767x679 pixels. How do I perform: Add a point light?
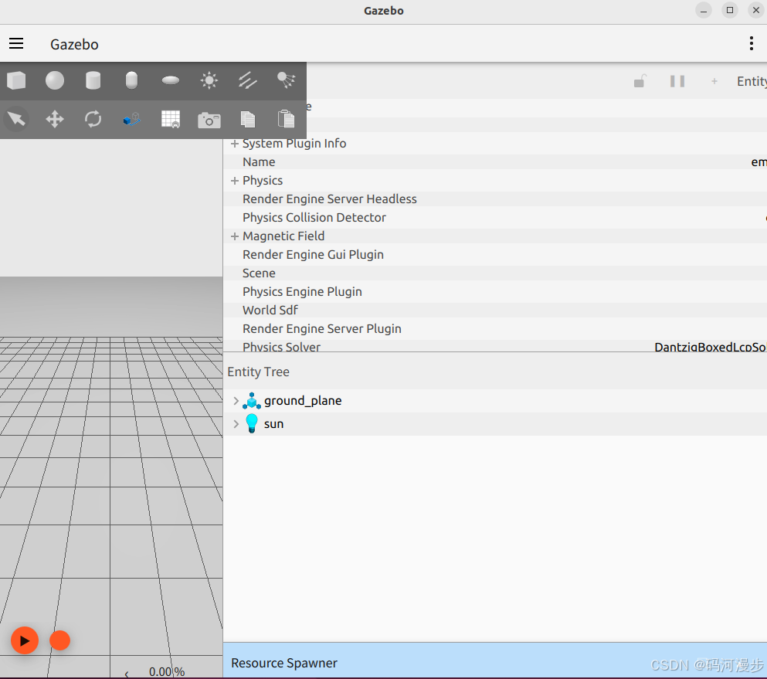(209, 80)
